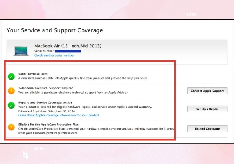234x164 pixels.
Task: Click the wavy lines decoration near top right
Action: (x=191, y=14)
